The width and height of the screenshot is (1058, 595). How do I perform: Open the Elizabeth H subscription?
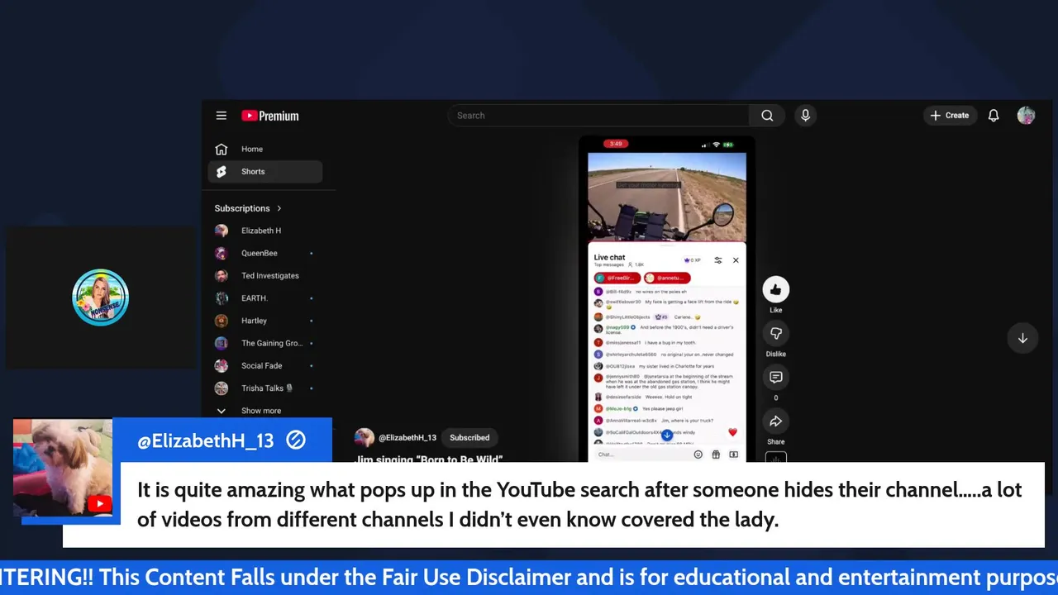[264, 231]
